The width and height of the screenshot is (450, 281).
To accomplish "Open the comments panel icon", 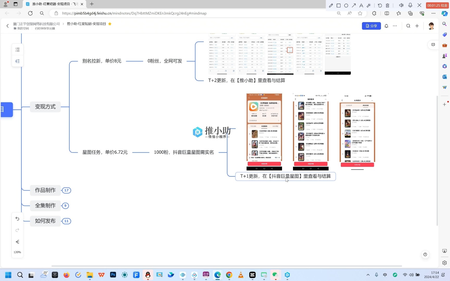I will point(433,45).
